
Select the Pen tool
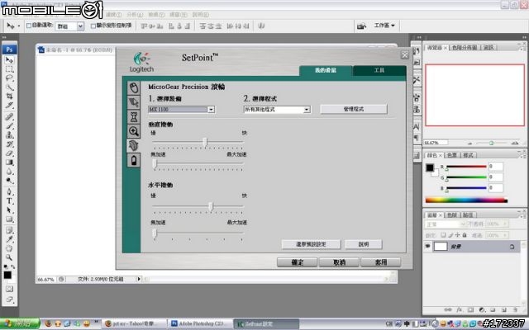pos(9,192)
